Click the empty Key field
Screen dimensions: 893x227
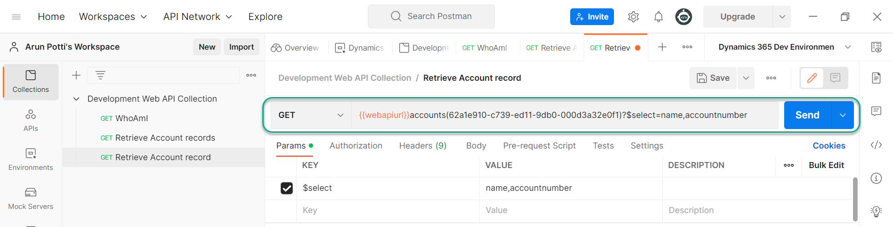tap(387, 210)
